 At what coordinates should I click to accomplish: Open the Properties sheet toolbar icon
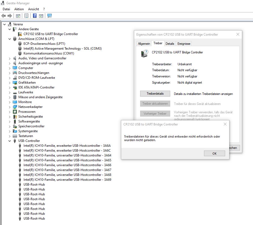pyautogui.click(x=26, y=16)
